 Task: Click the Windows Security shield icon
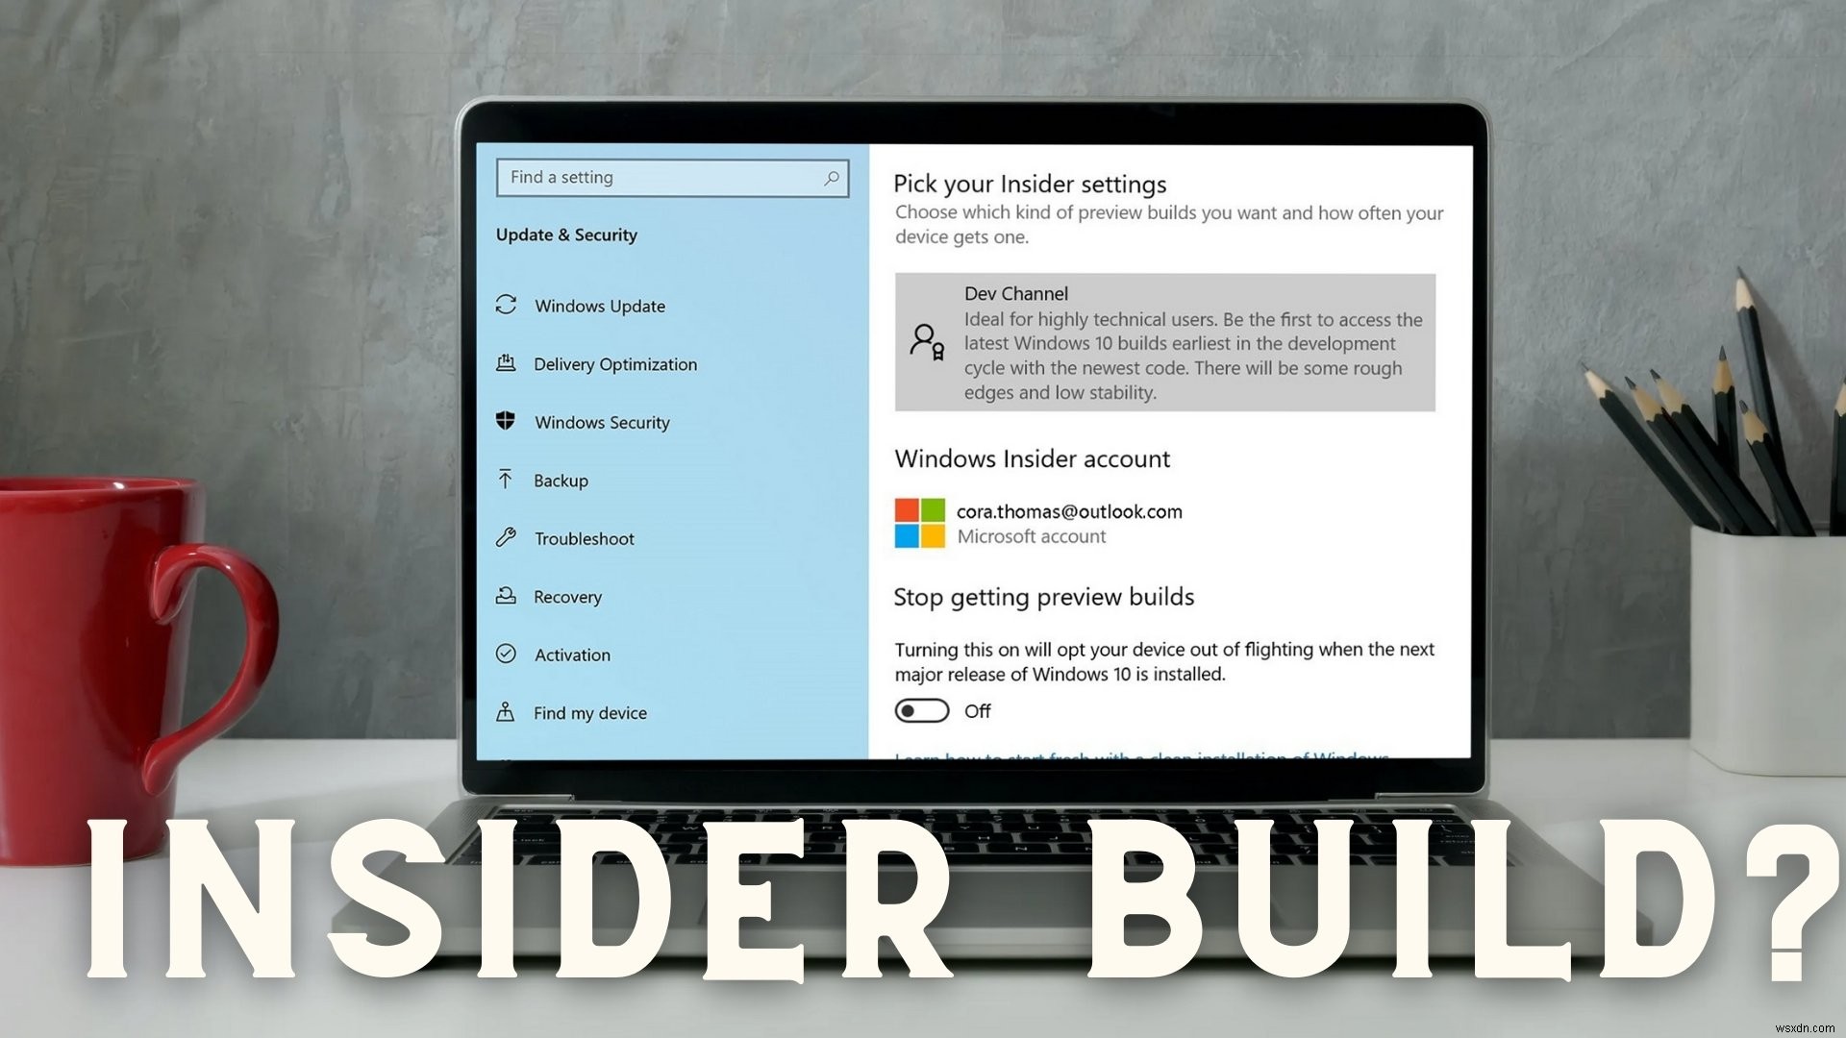pyautogui.click(x=511, y=421)
